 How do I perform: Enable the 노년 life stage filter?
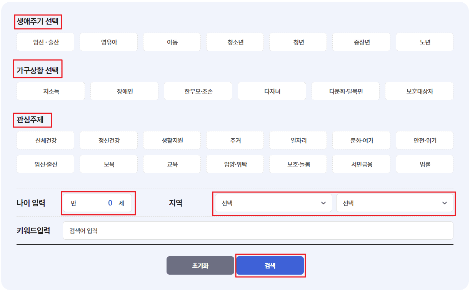tap(425, 42)
